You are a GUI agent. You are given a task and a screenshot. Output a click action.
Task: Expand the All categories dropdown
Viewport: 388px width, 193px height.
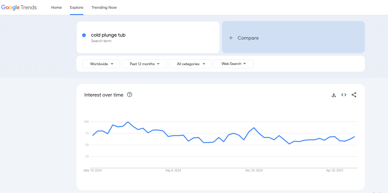[190, 64]
